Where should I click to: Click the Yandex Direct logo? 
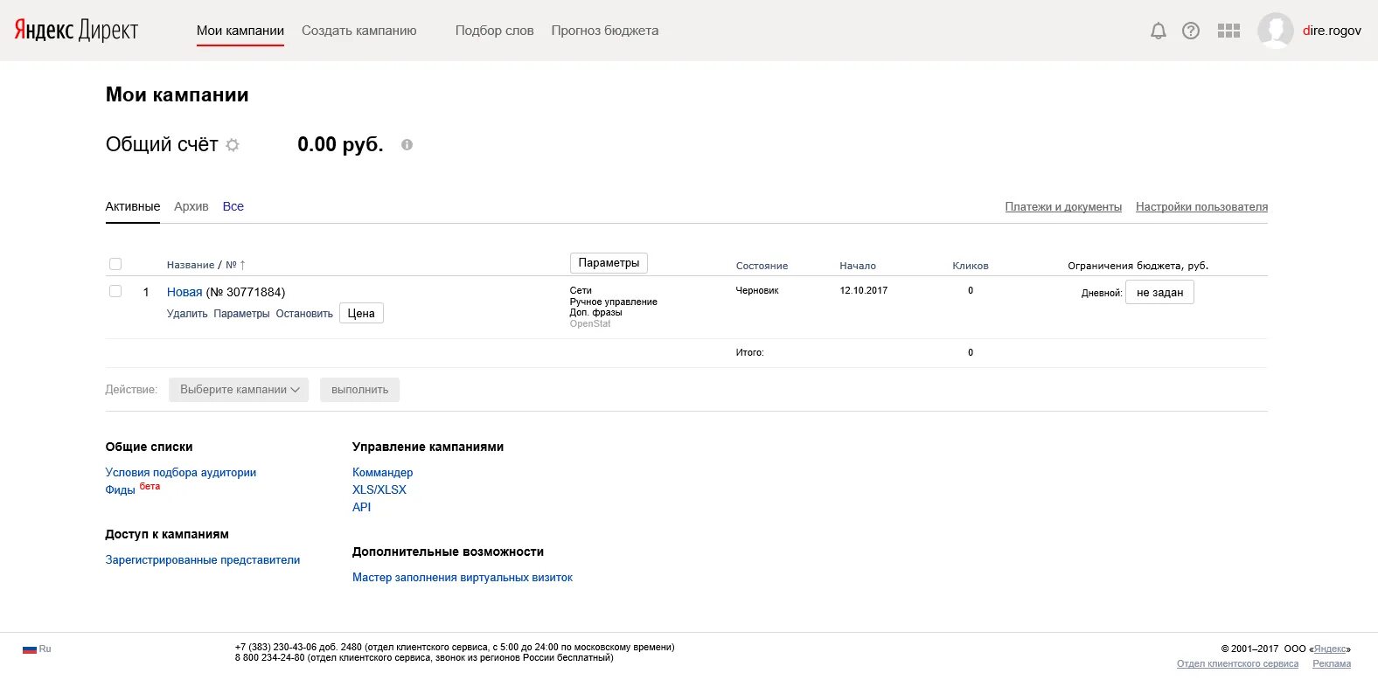point(76,31)
